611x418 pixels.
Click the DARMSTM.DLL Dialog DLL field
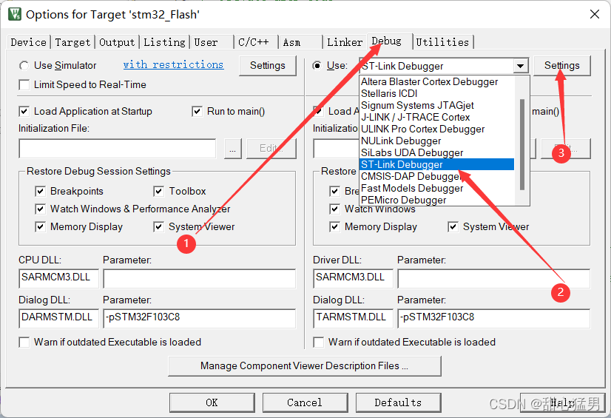[58, 318]
